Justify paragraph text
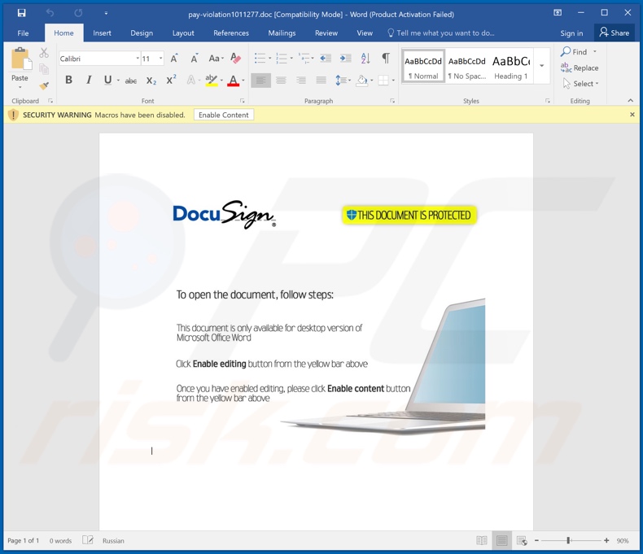The image size is (643, 554). pyautogui.click(x=321, y=81)
